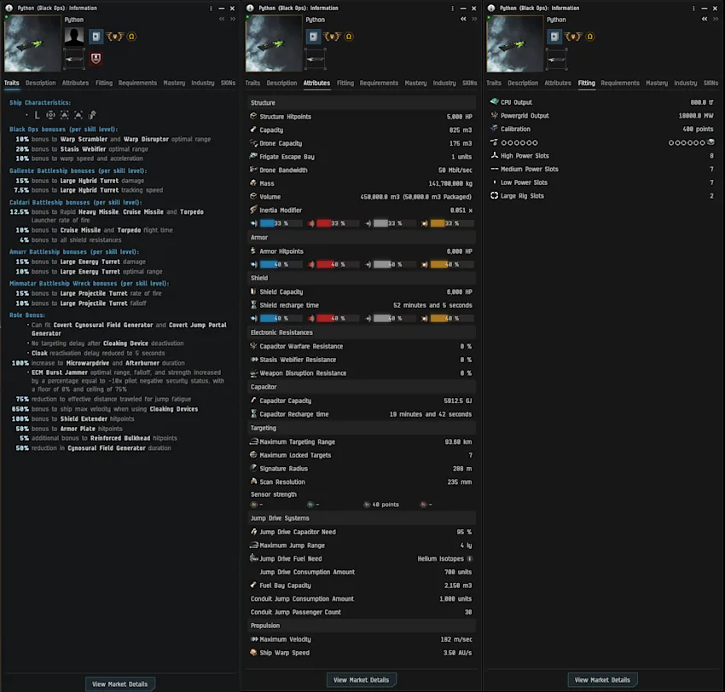Click info icon beside Helium Isotopes
725x692 pixels.
click(x=470, y=558)
